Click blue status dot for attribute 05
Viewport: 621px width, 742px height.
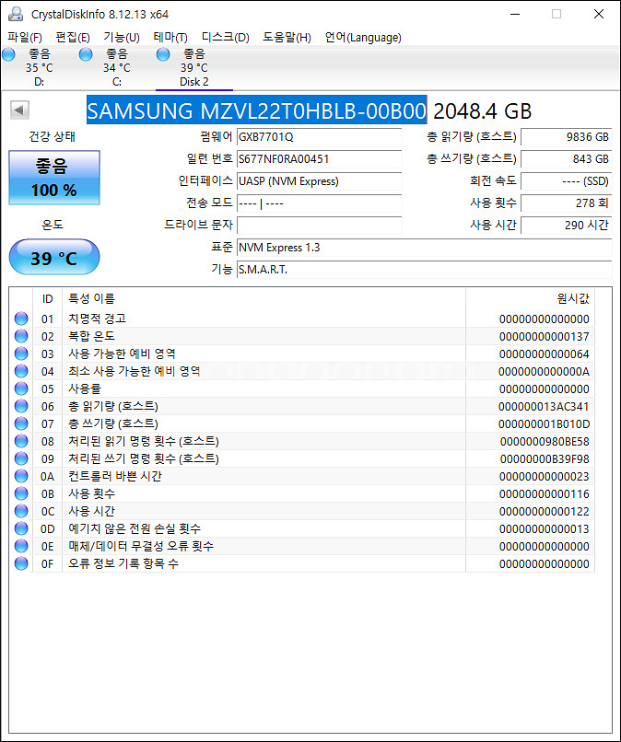[x=21, y=388]
